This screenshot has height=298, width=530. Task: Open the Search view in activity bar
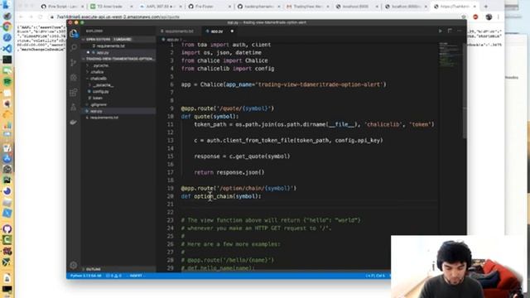click(74, 48)
